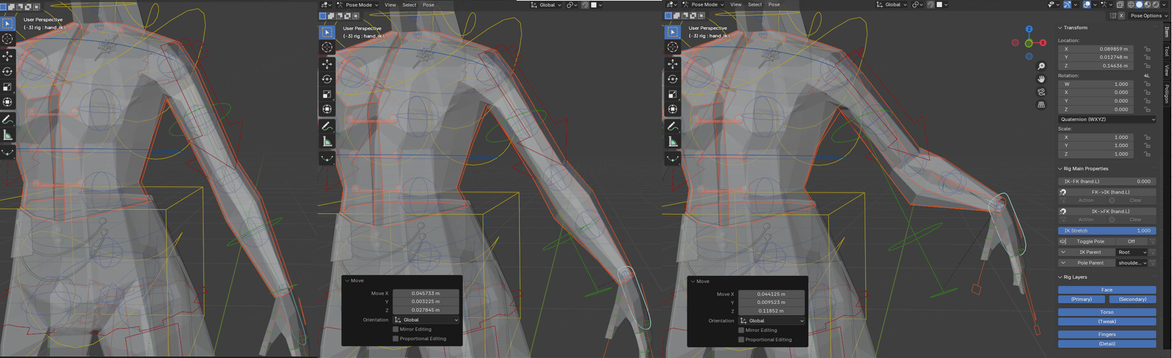Click Face rig layer button
Screen dimensions: 1172x358
pos(1107,290)
